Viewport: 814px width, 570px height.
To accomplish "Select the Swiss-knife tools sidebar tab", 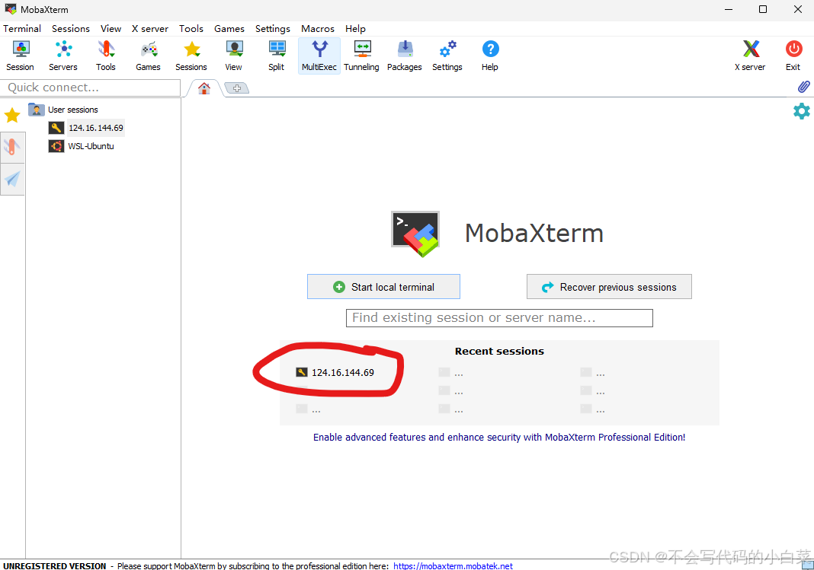I will point(12,147).
